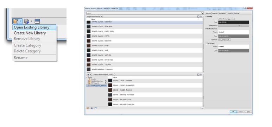Toggle project materials pane view square icon
This screenshot has width=272, height=127.
pos(198,17)
